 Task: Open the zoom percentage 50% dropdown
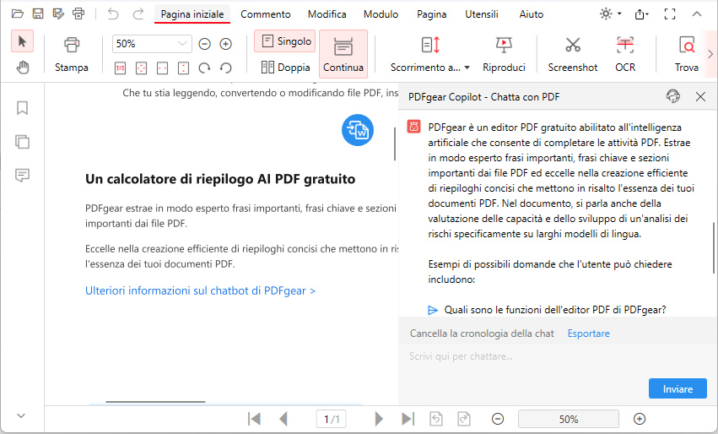click(x=182, y=44)
